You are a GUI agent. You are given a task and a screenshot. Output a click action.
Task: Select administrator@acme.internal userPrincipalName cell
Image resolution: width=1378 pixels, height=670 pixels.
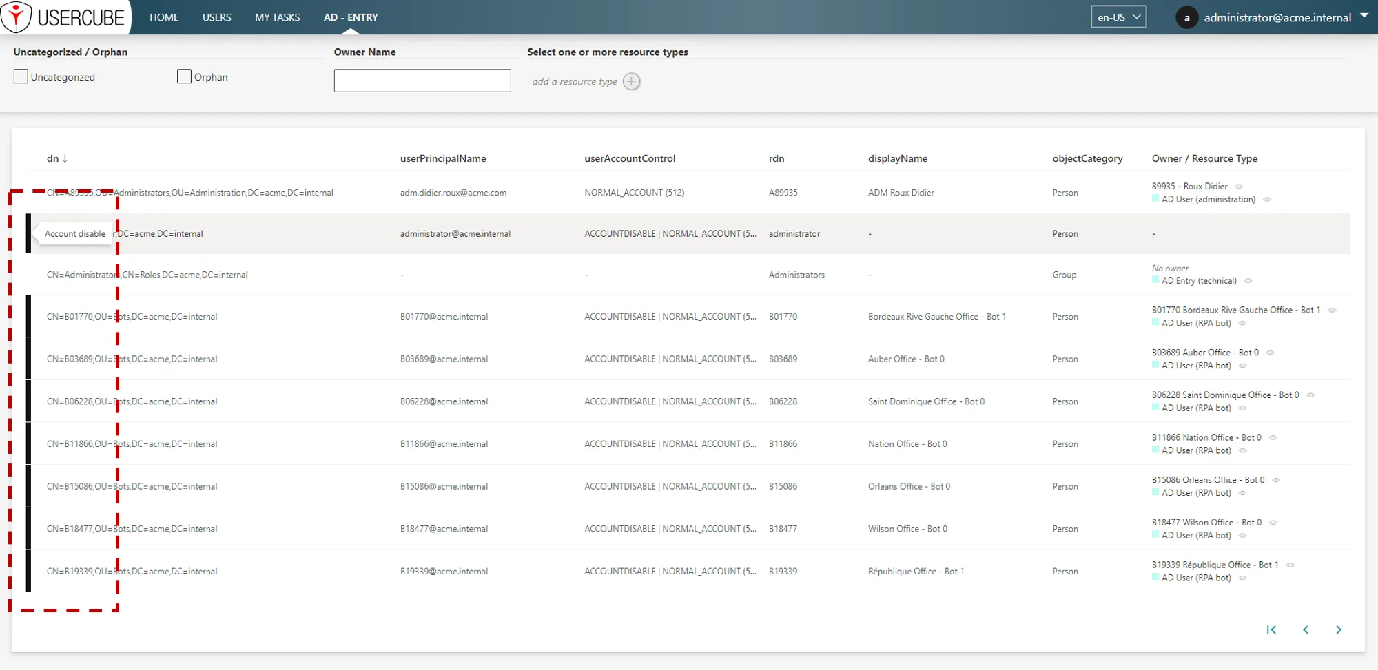[x=455, y=234]
